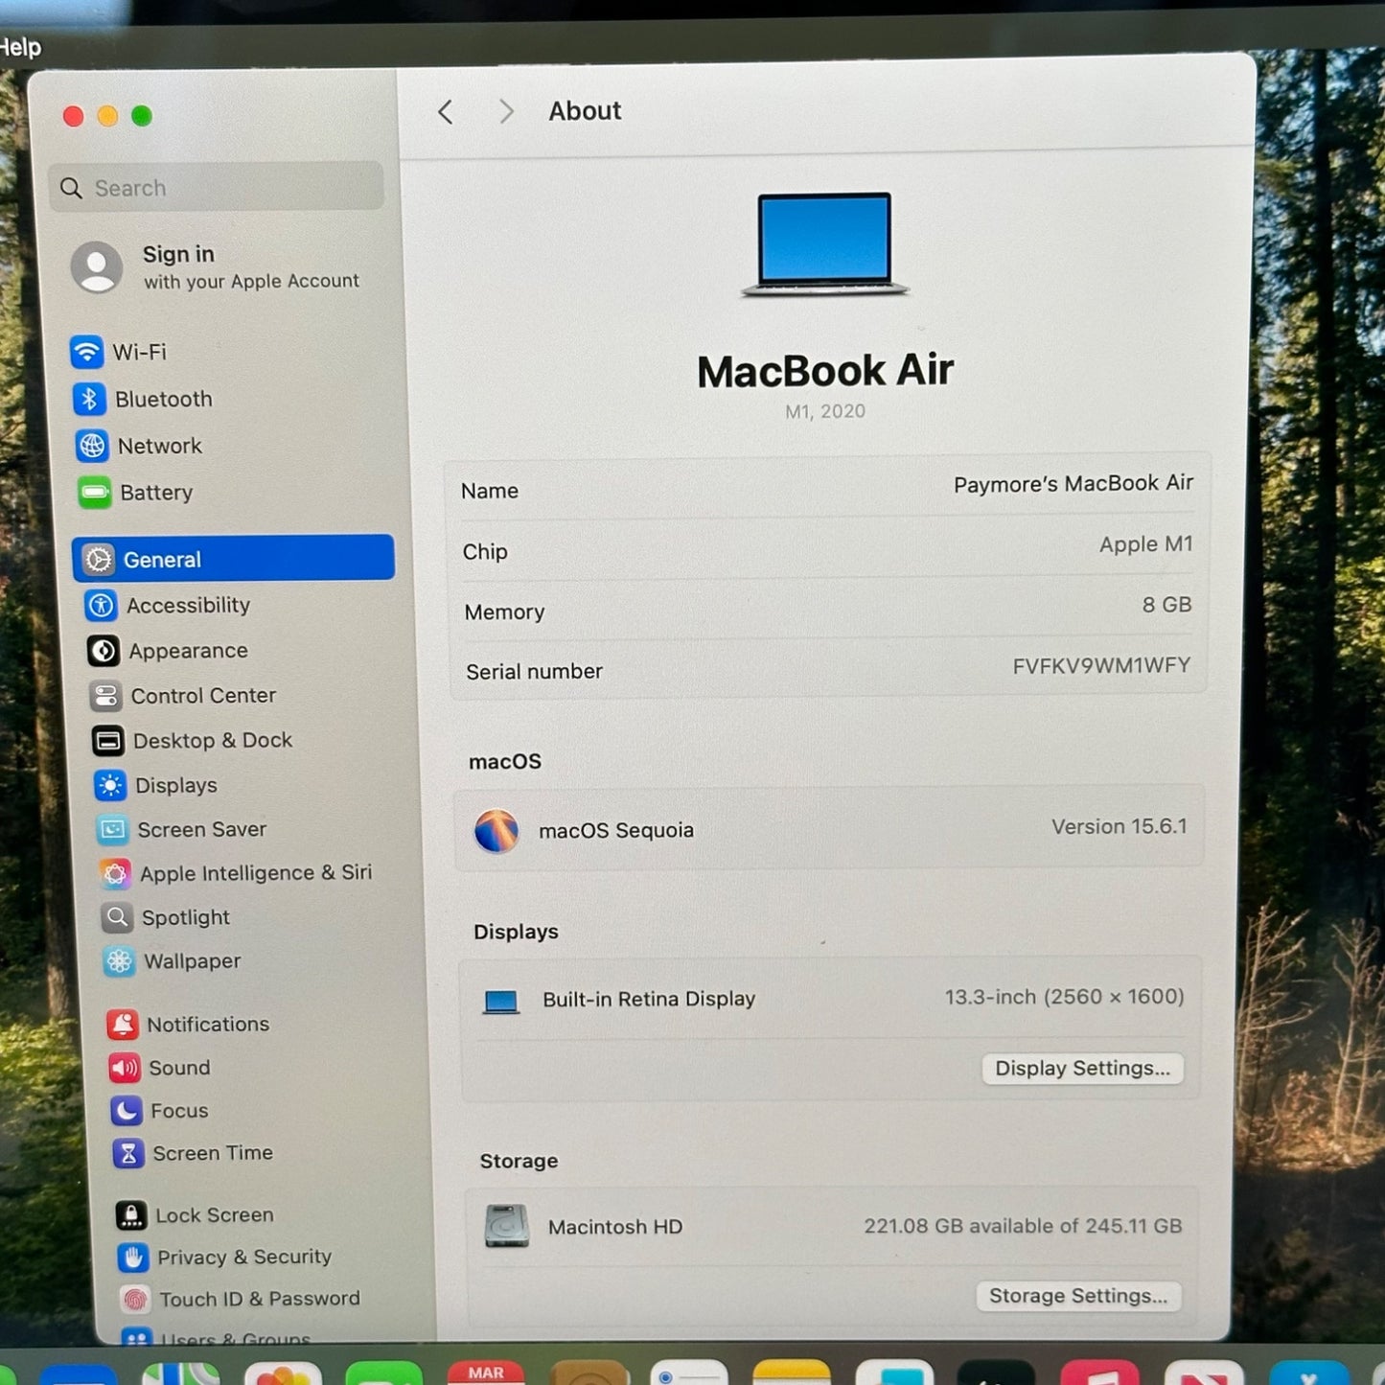Open the Calendar app in Dock
The height and width of the screenshot is (1385, 1385).
click(x=485, y=1374)
